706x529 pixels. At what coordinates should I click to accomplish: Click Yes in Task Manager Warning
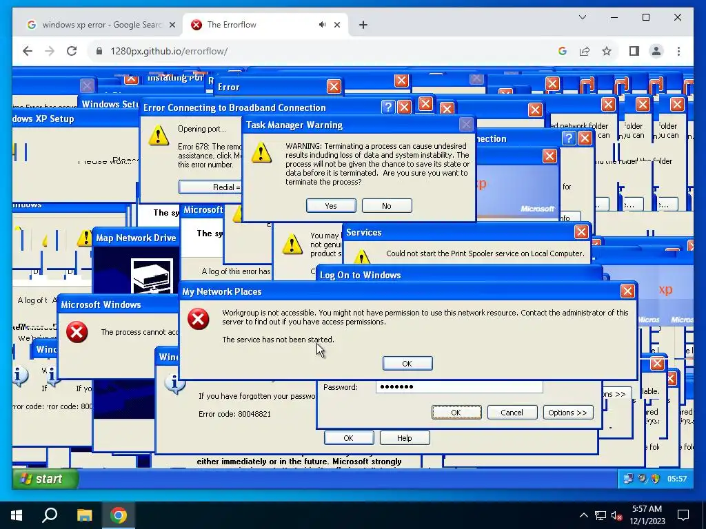(331, 205)
